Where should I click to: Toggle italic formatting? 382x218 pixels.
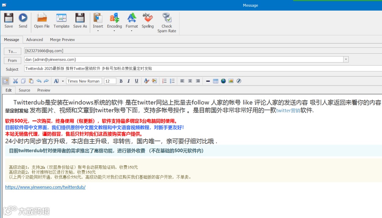click(129, 81)
